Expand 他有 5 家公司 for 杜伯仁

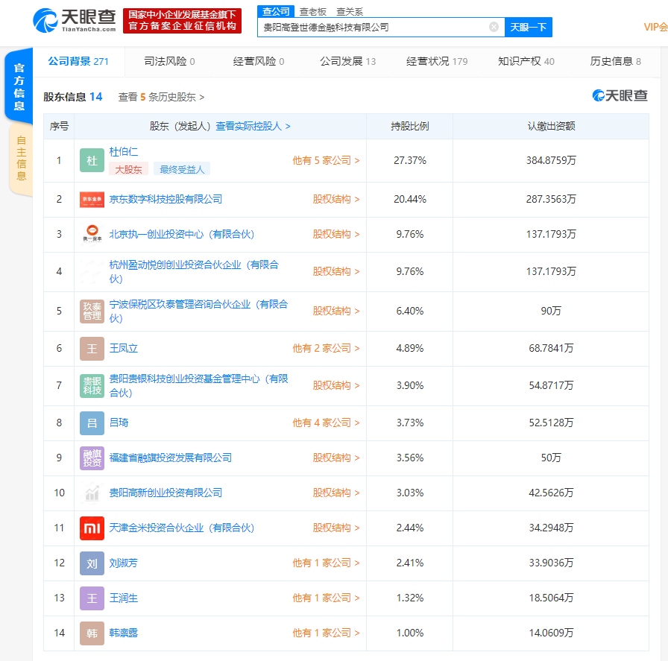pos(326,161)
